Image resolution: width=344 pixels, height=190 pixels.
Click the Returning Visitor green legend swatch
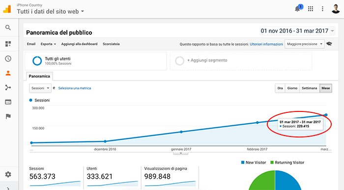(272, 163)
